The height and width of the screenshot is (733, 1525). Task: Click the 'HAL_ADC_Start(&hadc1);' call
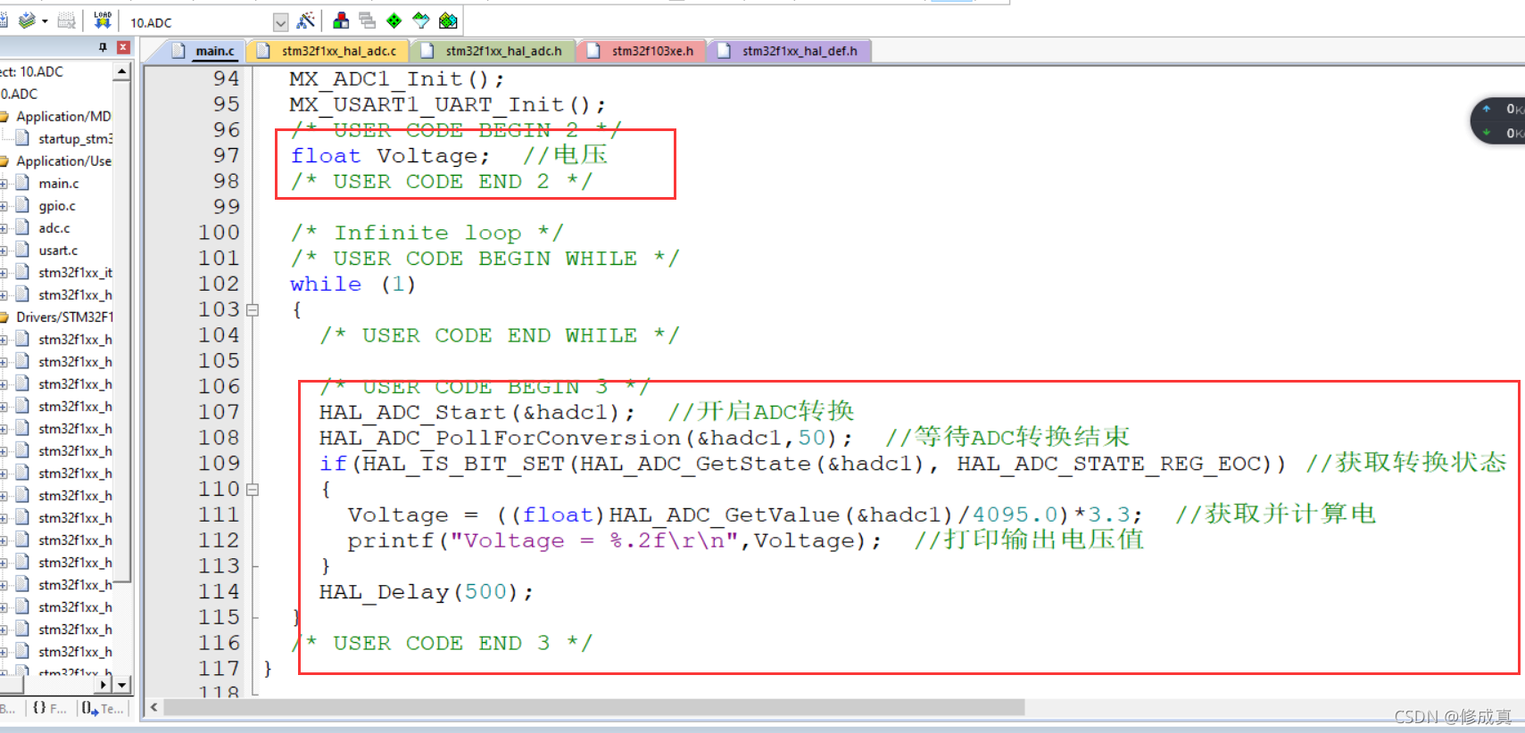click(477, 413)
